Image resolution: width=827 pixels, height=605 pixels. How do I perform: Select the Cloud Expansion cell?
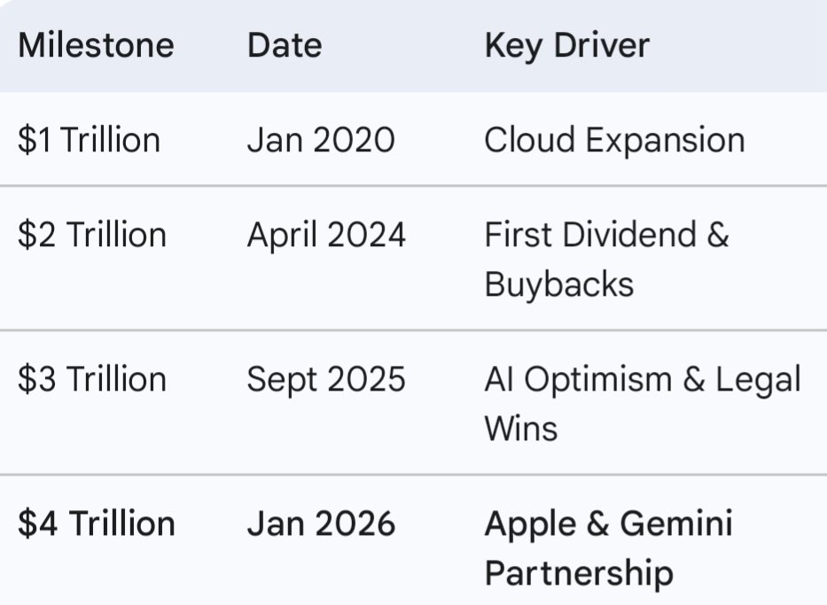[x=614, y=140]
